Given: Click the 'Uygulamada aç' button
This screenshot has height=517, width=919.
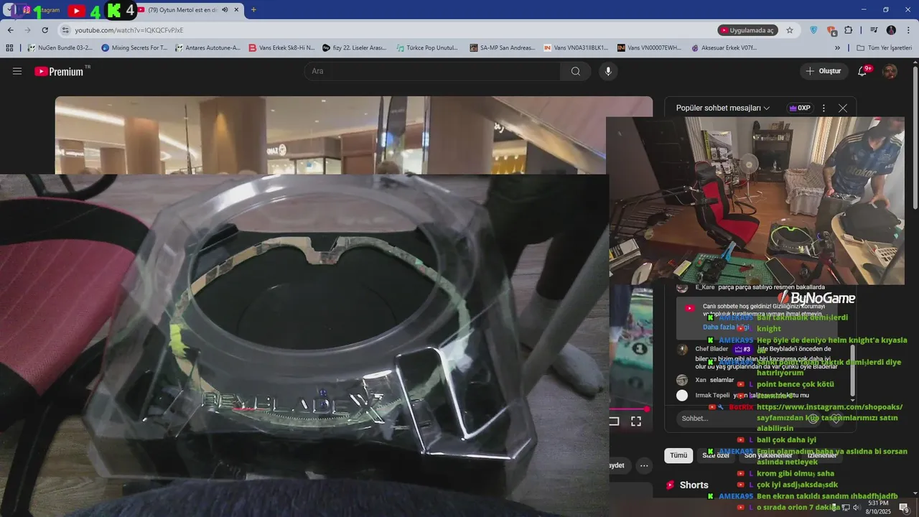Looking at the screenshot, I should pyautogui.click(x=747, y=30).
